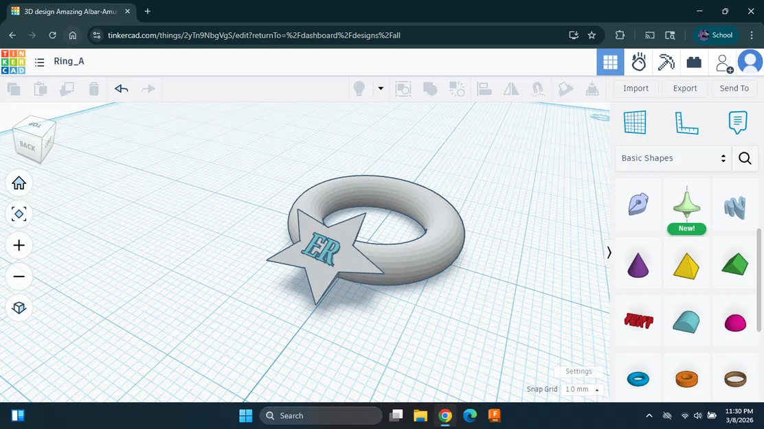Select the Ruler tool
The width and height of the screenshot is (764, 429).
[x=685, y=122]
